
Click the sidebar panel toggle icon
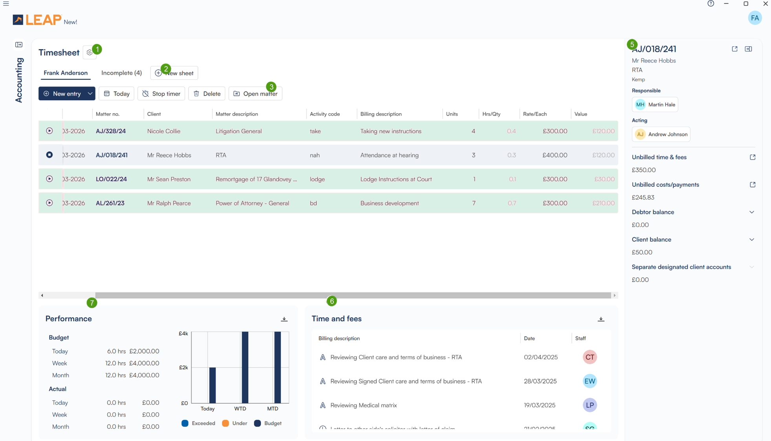[19, 44]
